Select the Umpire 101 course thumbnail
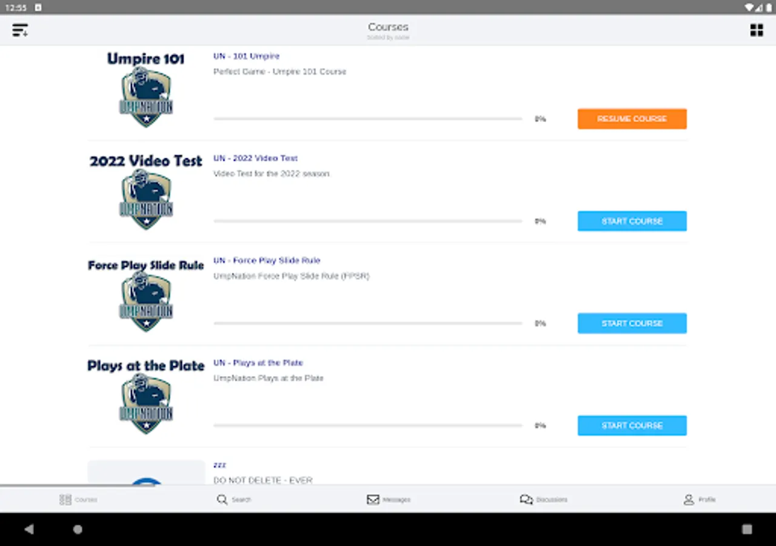 tap(146, 89)
